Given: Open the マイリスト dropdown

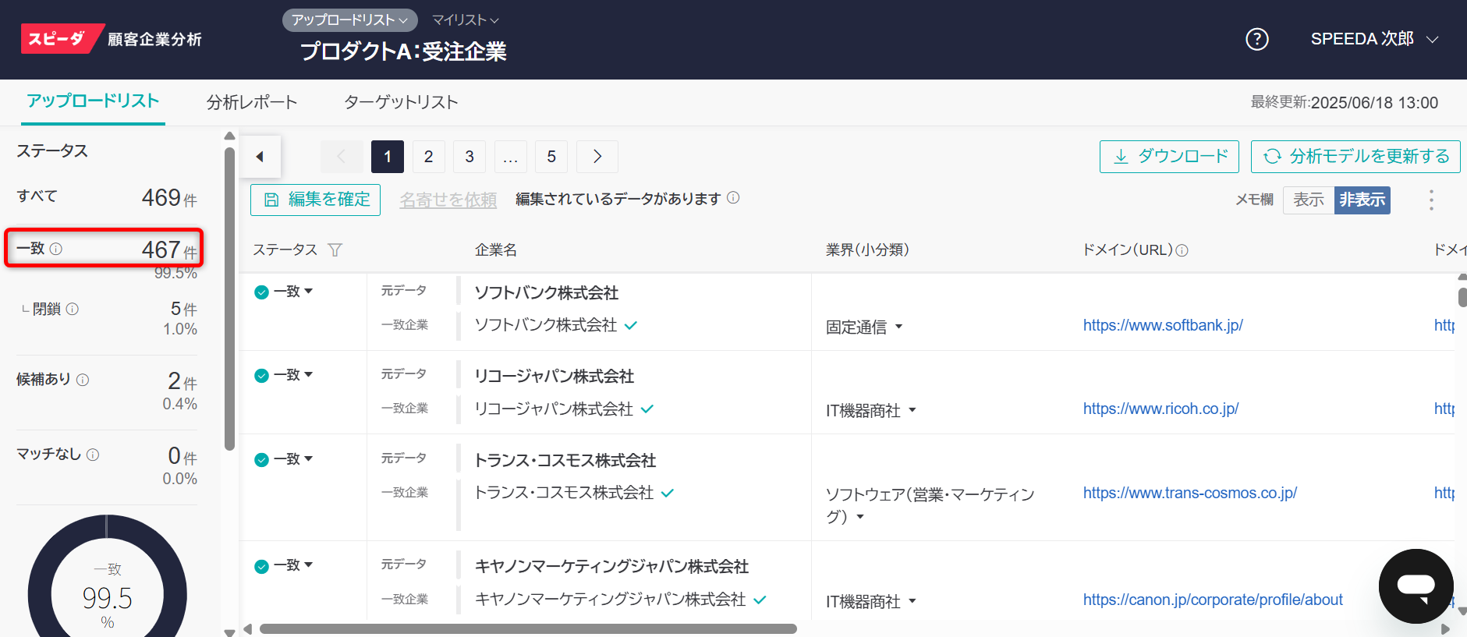Looking at the screenshot, I should coord(465,20).
